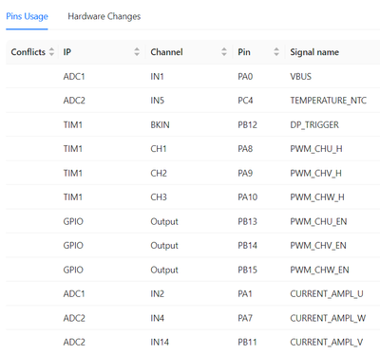Click pin PB12 in the table
Image resolution: width=380 pixels, height=355 pixels.
[x=247, y=125]
